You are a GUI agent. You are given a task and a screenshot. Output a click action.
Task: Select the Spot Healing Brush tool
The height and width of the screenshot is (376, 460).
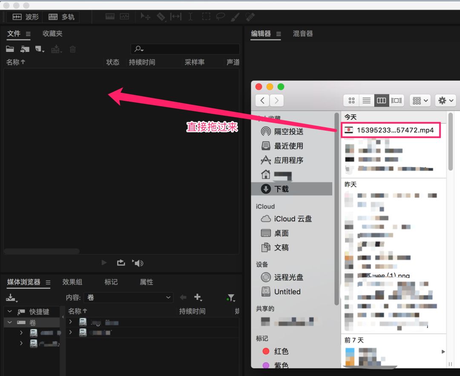click(250, 17)
